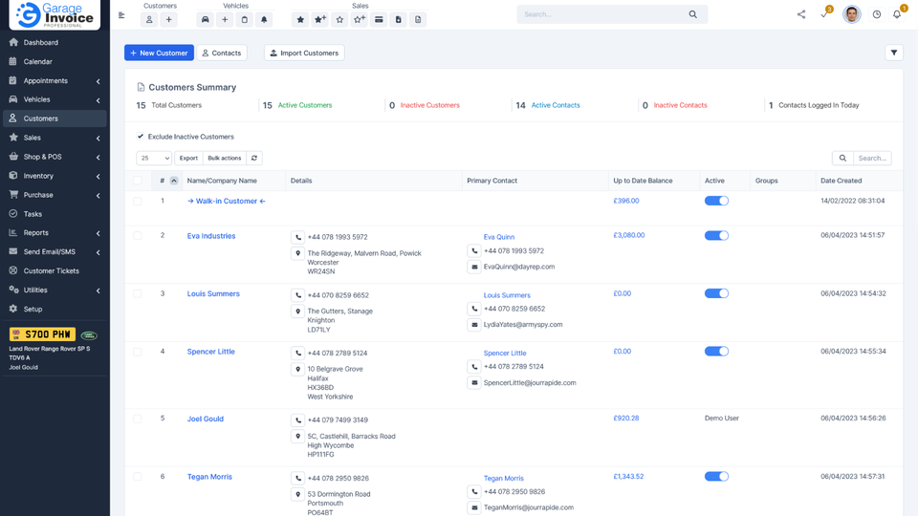The image size is (918, 516).
Task: Click the New Customer button
Action: 159,54
